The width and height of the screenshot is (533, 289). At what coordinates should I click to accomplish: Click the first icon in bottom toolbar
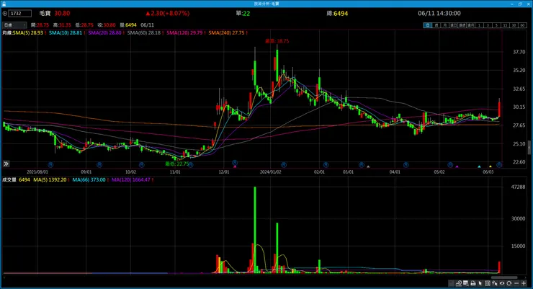(x=451, y=283)
